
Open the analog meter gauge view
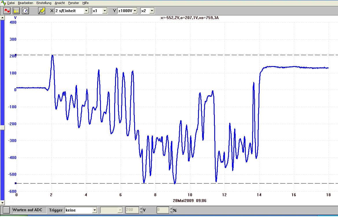pyautogui.click(x=25, y=11)
